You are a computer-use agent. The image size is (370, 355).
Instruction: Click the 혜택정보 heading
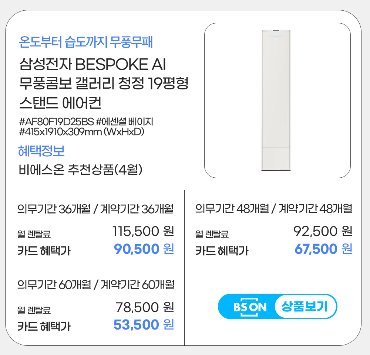(41, 151)
